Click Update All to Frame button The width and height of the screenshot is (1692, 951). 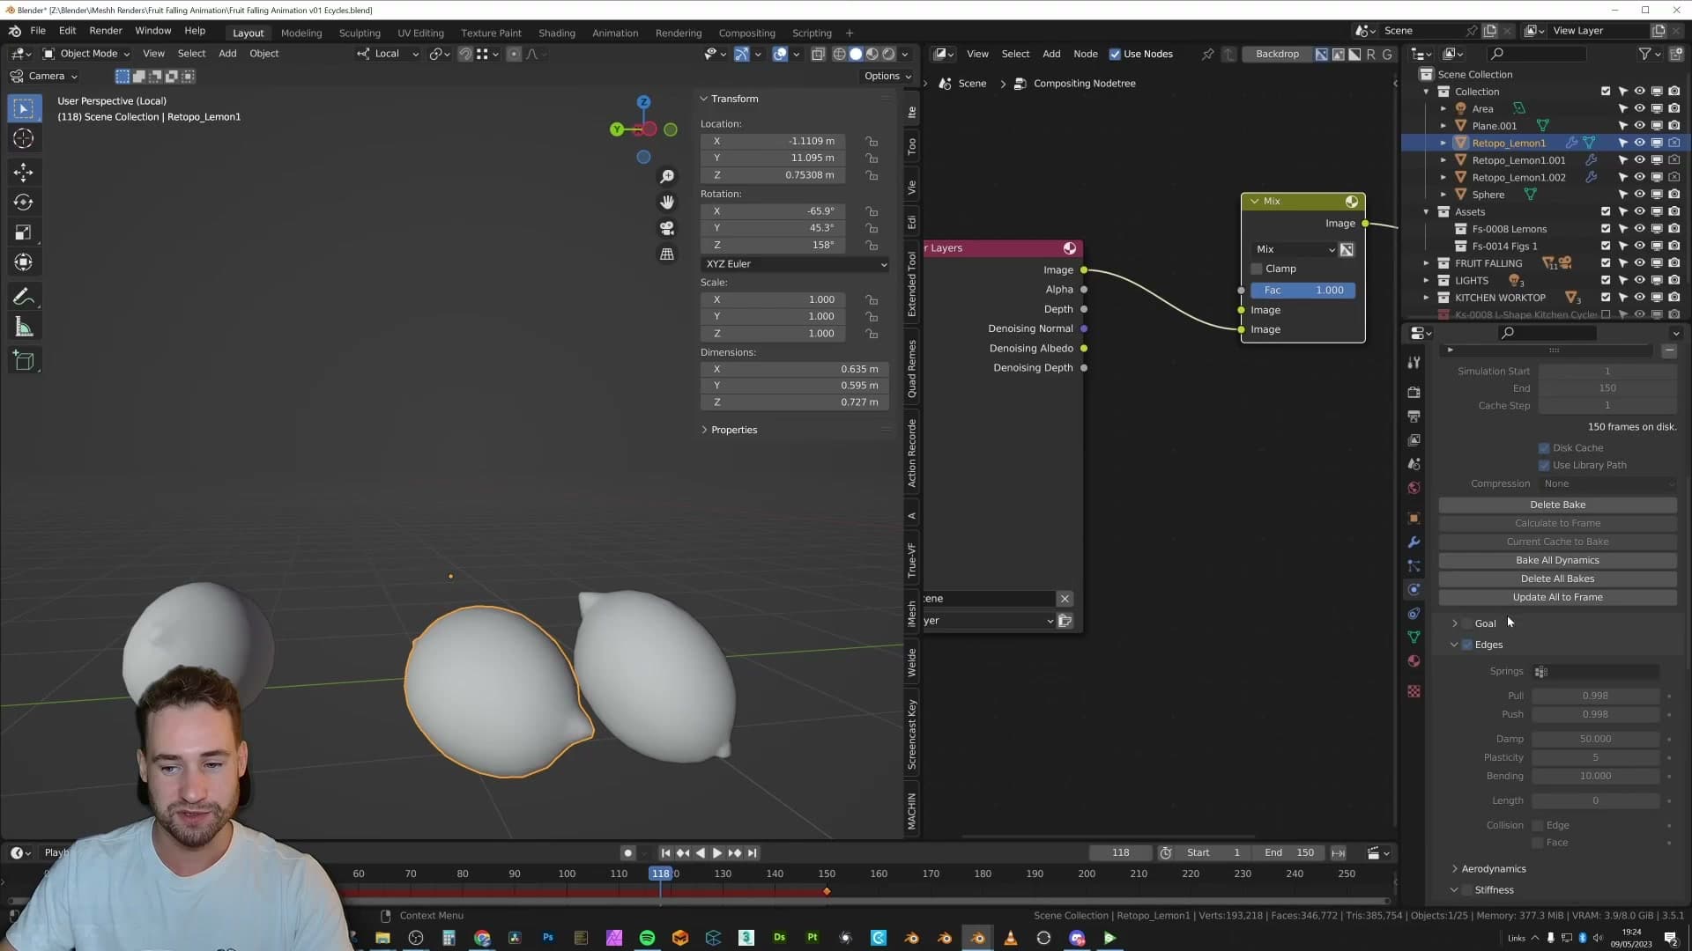click(1557, 598)
